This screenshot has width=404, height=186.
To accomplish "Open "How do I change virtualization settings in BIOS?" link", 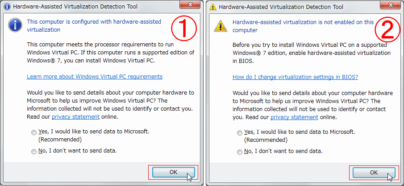I will [x=295, y=77].
